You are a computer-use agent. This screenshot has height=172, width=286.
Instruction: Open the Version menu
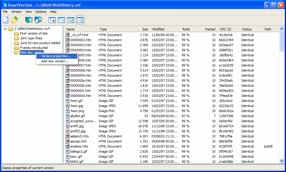16,12
